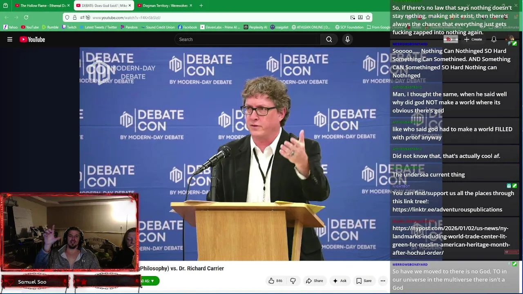
Task: Reload the page in the browser
Action: (x=26, y=18)
